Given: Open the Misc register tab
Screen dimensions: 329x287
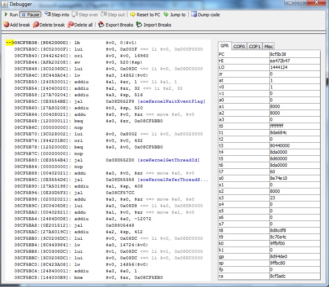Looking at the screenshot, I should [268, 46].
